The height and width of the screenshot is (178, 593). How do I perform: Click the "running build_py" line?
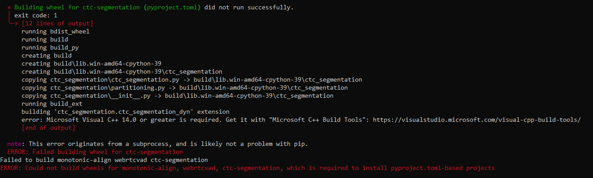click(50, 48)
